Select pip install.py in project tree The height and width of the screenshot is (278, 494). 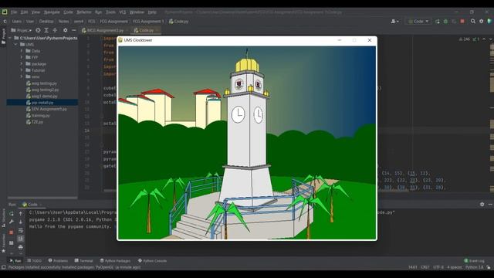(39, 103)
